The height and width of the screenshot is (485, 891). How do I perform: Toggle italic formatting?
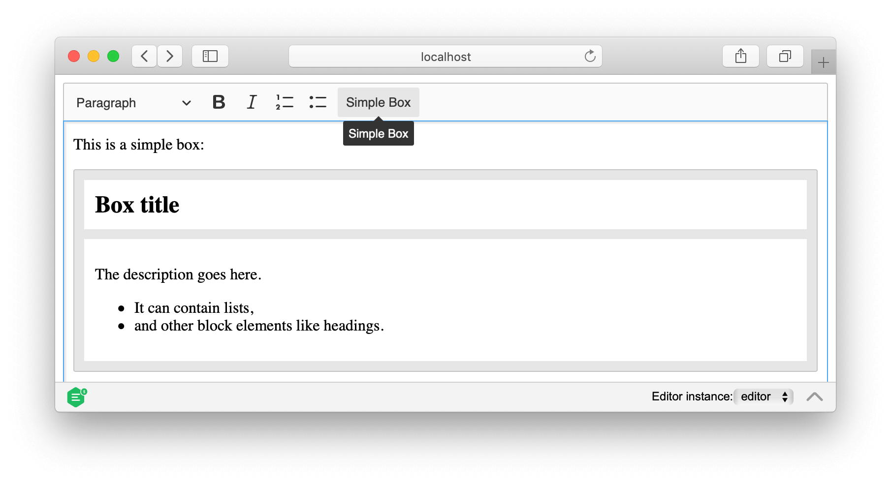[252, 102]
